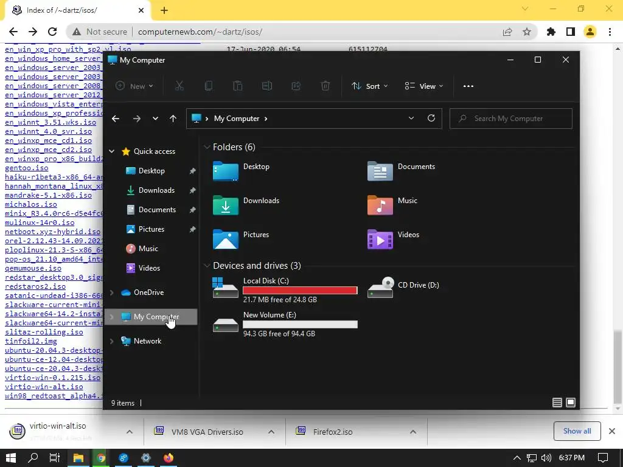Open the Sort dropdown
The height and width of the screenshot is (467, 623).
[370, 86]
